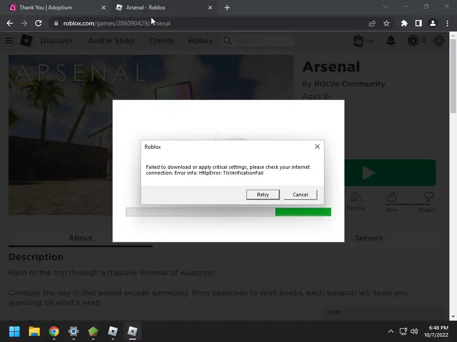Click the browser forward arrow
This screenshot has height=342, width=457.
(x=24, y=23)
